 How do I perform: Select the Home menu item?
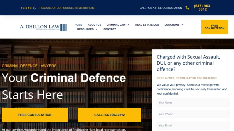[x=78, y=25]
